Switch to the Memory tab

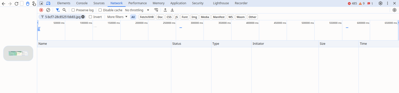click(159, 3)
